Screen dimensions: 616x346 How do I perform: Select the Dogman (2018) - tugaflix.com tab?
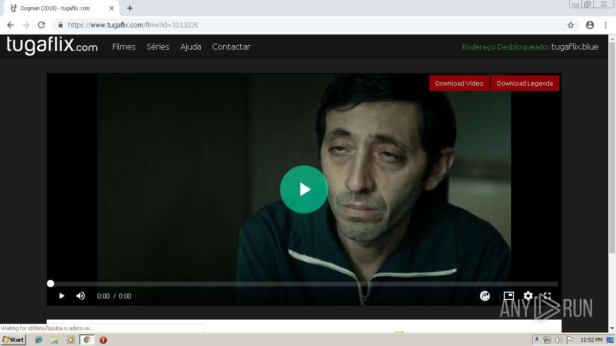pos(62,8)
